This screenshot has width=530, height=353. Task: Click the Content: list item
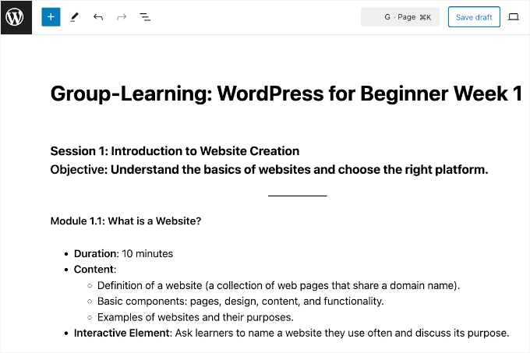point(95,269)
